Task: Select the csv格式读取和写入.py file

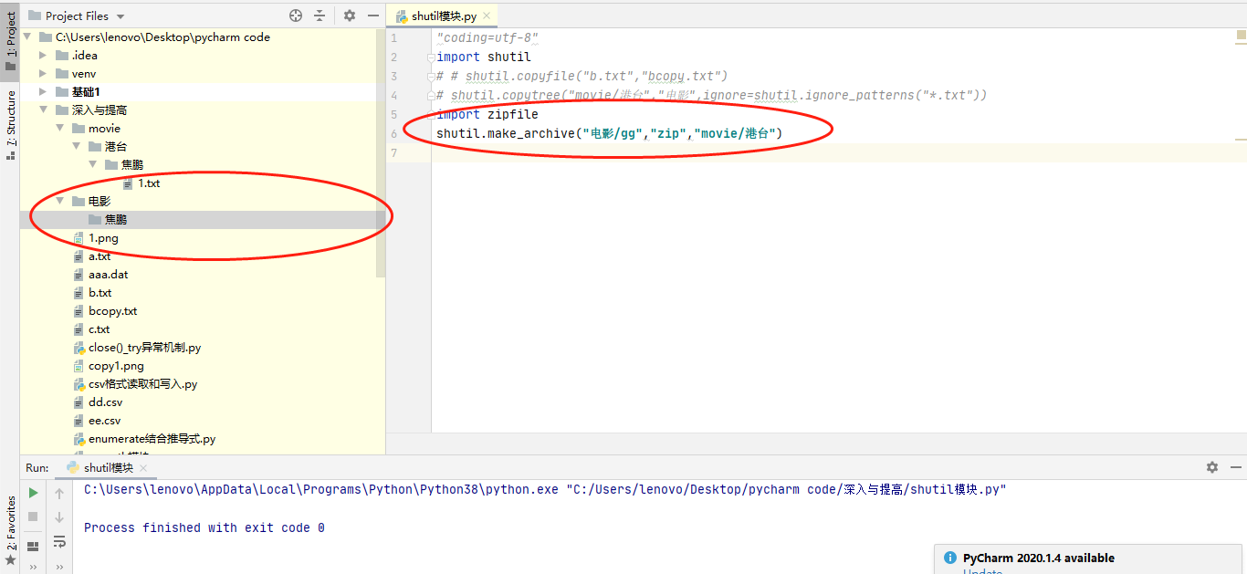Action: pyautogui.click(x=135, y=384)
